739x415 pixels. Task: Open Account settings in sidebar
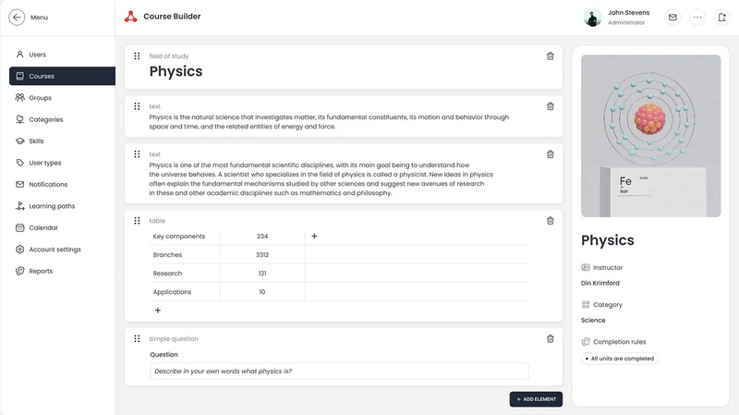pyautogui.click(x=55, y=250)
